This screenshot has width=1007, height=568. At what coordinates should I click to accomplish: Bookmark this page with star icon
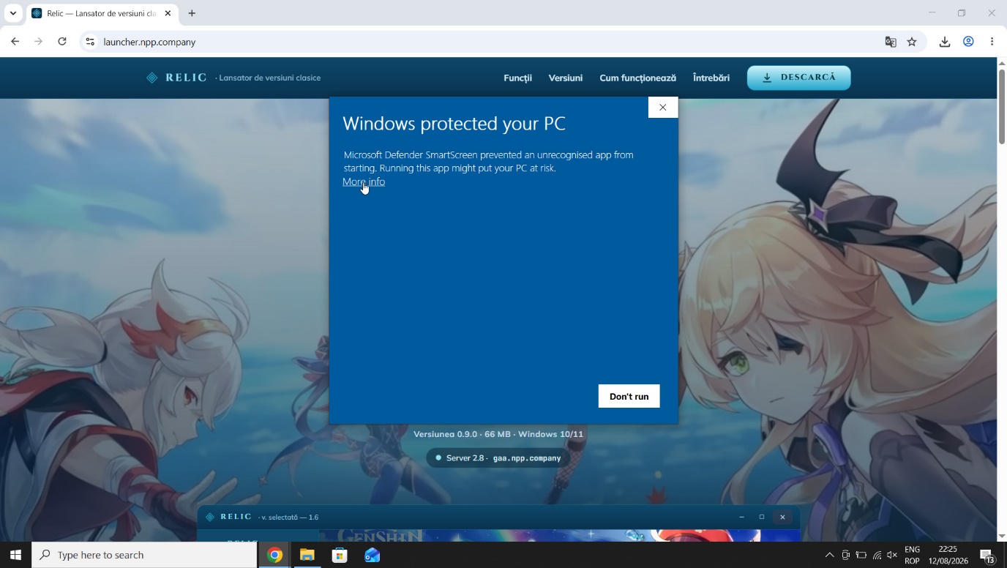912,42
